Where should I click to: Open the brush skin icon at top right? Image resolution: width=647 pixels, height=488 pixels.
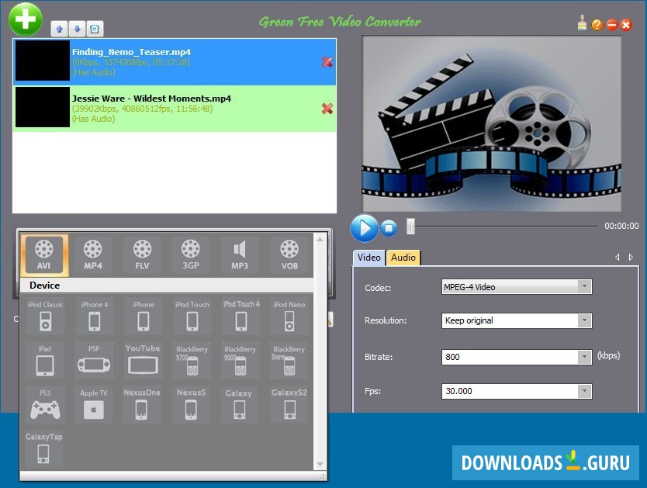click(582, 23)
